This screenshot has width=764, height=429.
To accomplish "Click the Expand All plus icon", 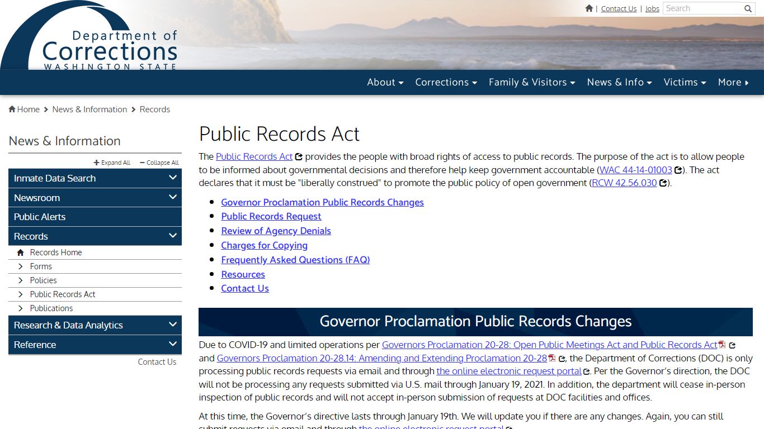I will (x=96, y=163).
